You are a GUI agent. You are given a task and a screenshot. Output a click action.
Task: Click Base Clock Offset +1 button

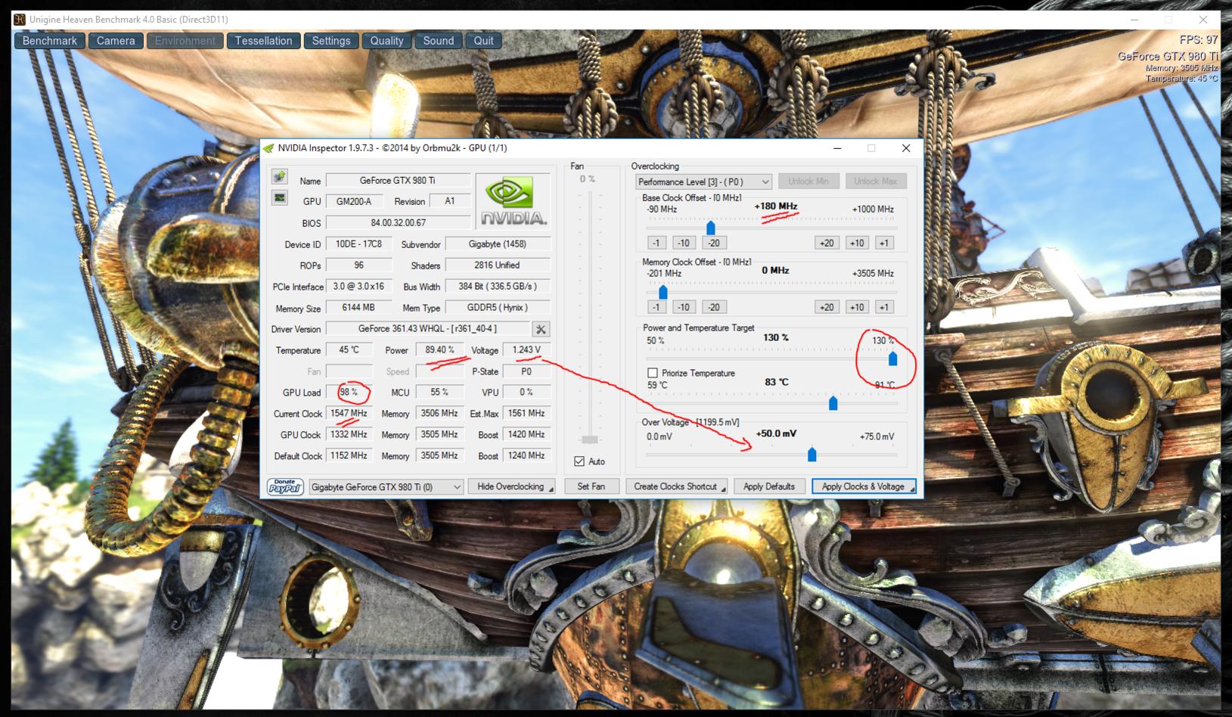tap(884, 243)
